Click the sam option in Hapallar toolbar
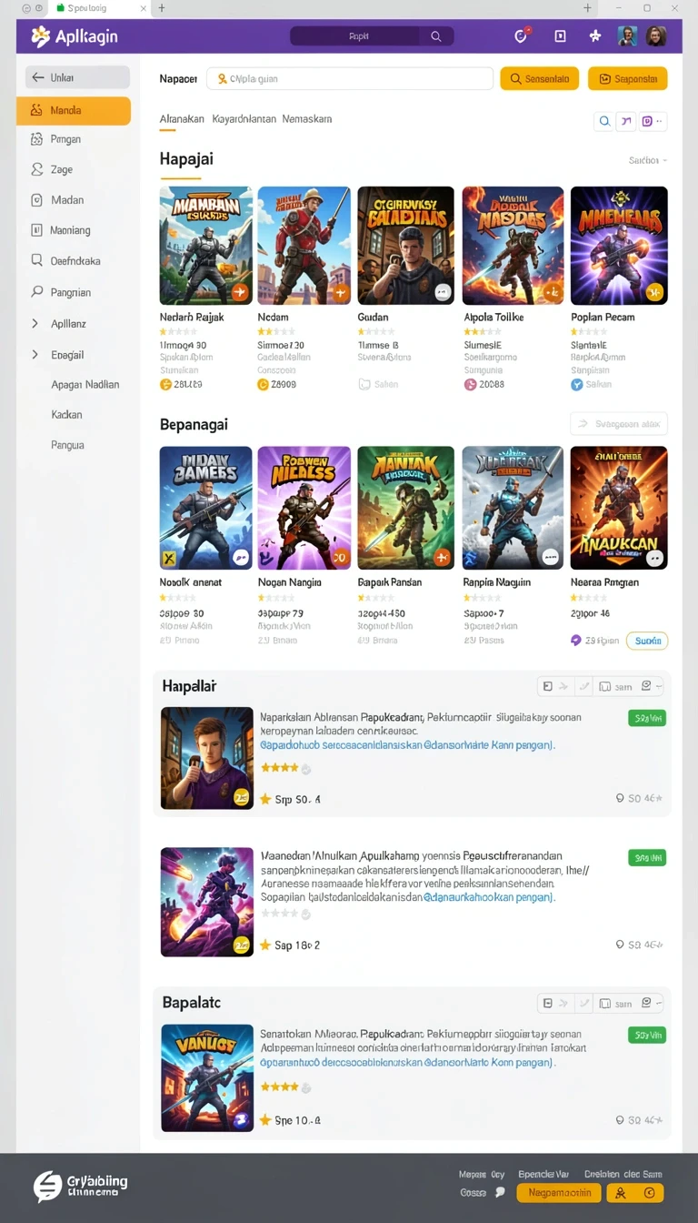 616,687
